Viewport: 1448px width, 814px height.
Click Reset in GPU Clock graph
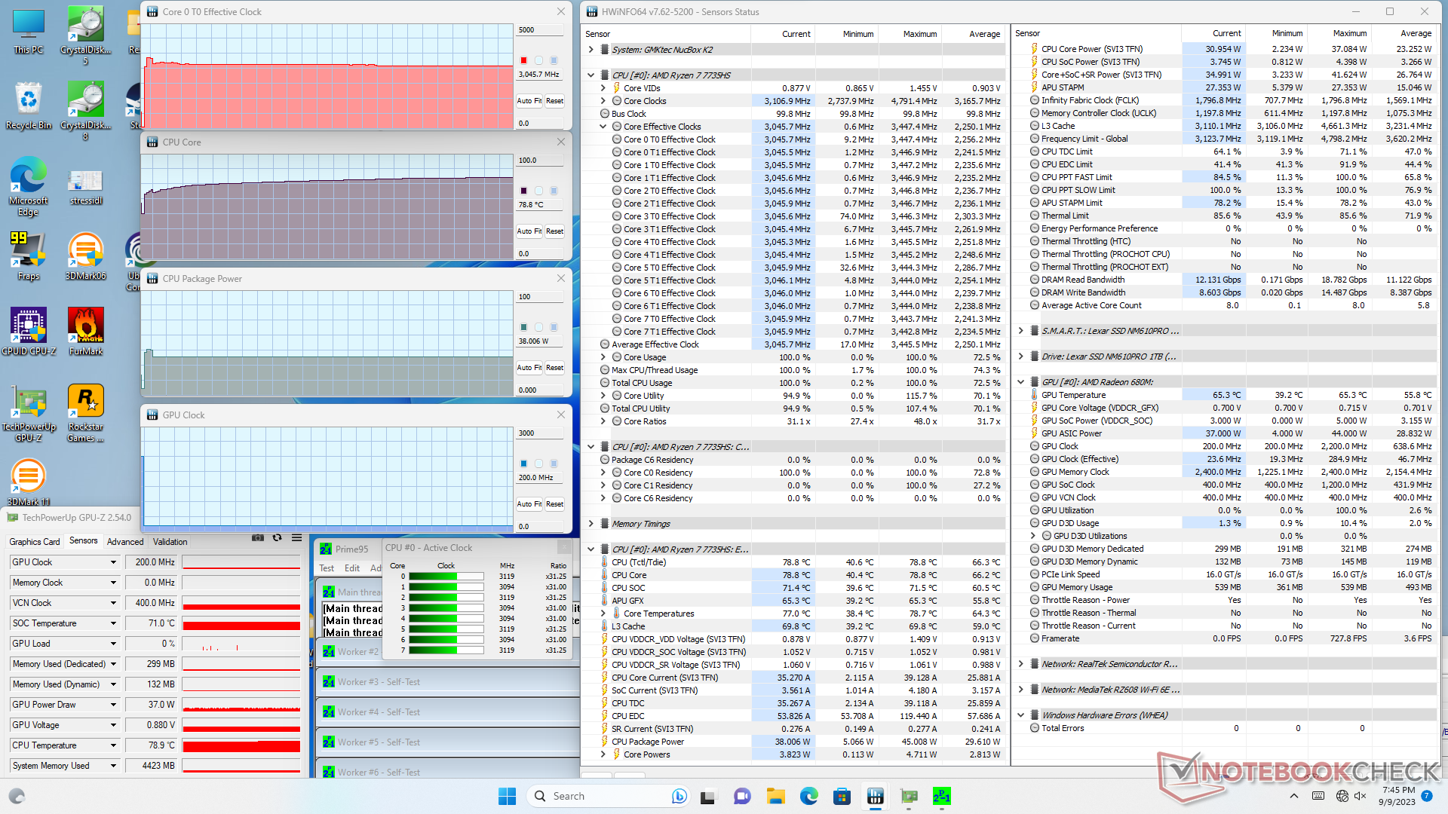pos(555,504)
